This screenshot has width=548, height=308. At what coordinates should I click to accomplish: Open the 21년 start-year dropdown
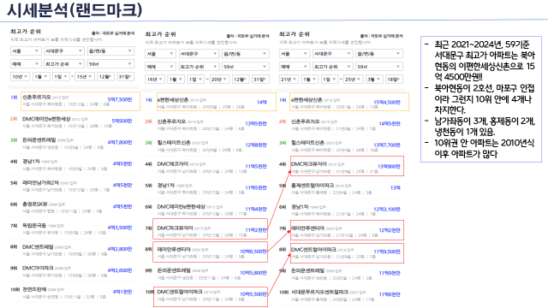pos(289,80)
